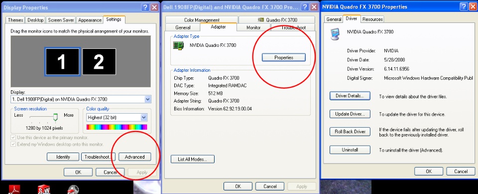Switch to the Themes tab
The height and width of the screenshot is (194, 478).
[15, 20]
